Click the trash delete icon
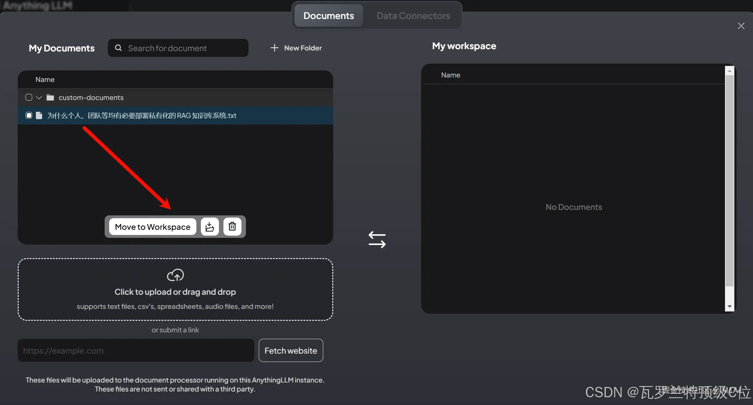753x405 pixels. 232,227
